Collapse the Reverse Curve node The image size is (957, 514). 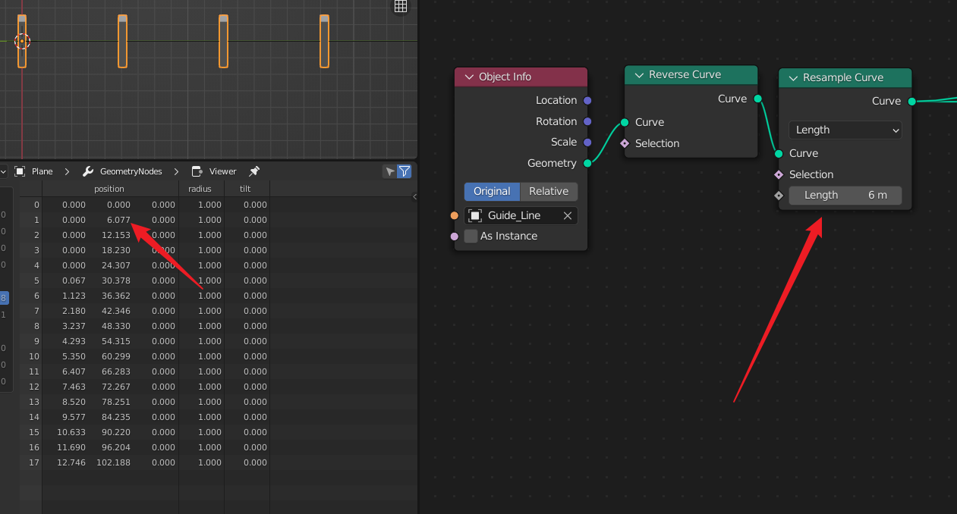[x=638, y=75]
